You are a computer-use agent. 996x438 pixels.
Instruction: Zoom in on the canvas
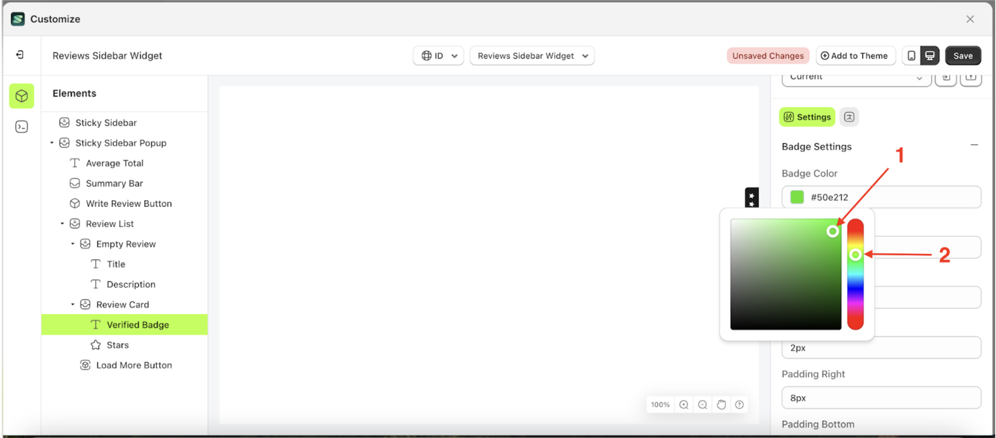[684, 404]
